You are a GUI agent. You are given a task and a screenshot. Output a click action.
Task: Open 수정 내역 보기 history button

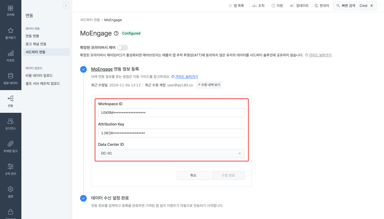pos(209,85)
